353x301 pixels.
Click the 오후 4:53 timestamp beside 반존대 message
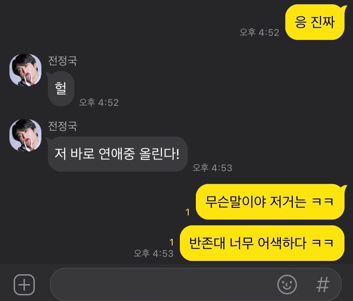pos(153,253)
